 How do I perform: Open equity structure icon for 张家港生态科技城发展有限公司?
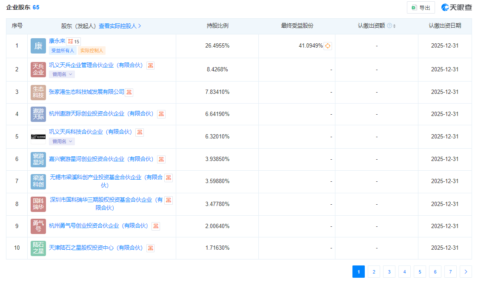coord(129,92)
